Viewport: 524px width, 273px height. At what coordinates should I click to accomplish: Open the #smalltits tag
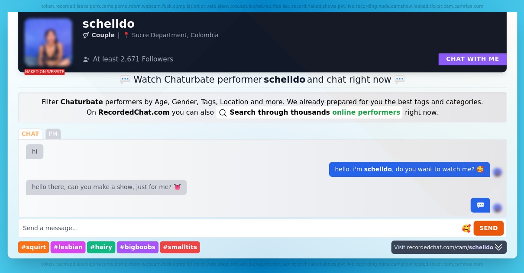click(180, 247)
